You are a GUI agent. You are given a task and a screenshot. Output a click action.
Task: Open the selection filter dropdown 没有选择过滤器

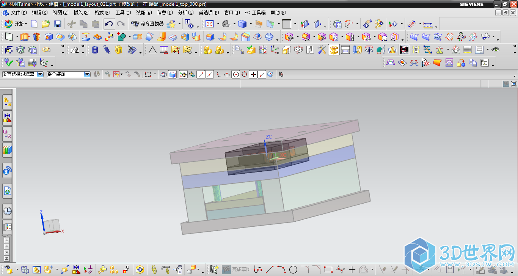[x=23, y=74]
